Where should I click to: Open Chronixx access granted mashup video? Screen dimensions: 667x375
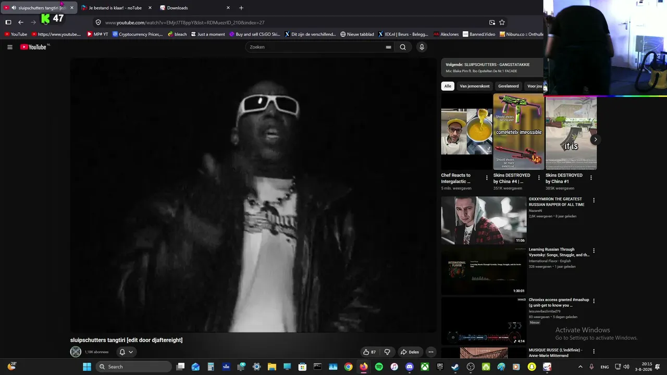pos(484,321)
